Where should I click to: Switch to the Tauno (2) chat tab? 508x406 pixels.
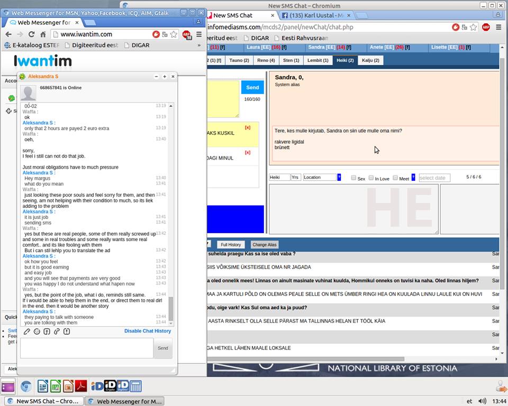tap(239, 60)
